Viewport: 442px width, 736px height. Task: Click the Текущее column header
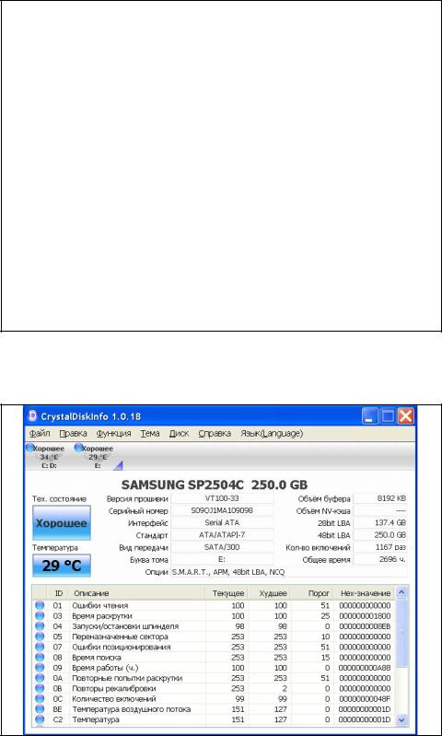coord(227,594)
